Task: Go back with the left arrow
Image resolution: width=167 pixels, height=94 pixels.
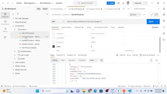Action: (x=8, y=3)
